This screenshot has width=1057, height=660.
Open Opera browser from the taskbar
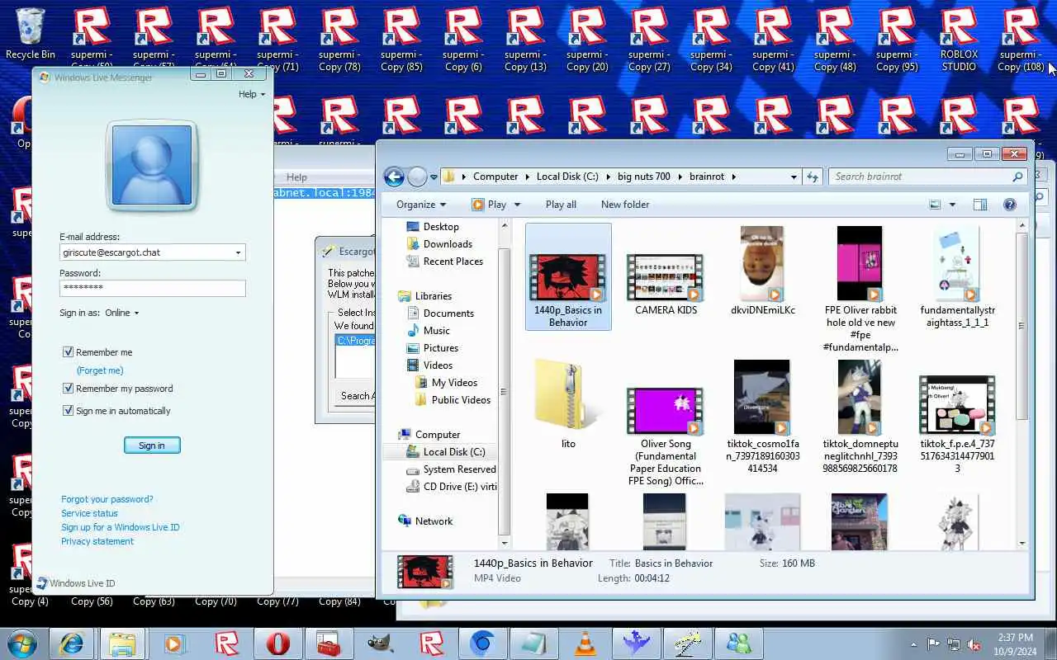click(x=278, y=643)
